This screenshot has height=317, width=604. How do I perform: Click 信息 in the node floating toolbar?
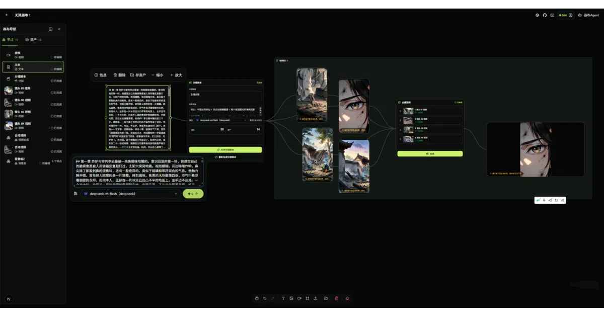coord(101,75)
